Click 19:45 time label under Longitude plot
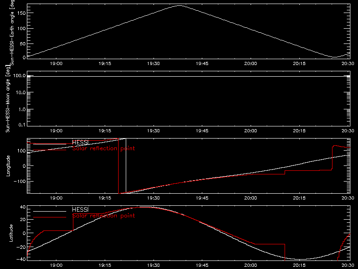358x269 pixels. [202, 198]
